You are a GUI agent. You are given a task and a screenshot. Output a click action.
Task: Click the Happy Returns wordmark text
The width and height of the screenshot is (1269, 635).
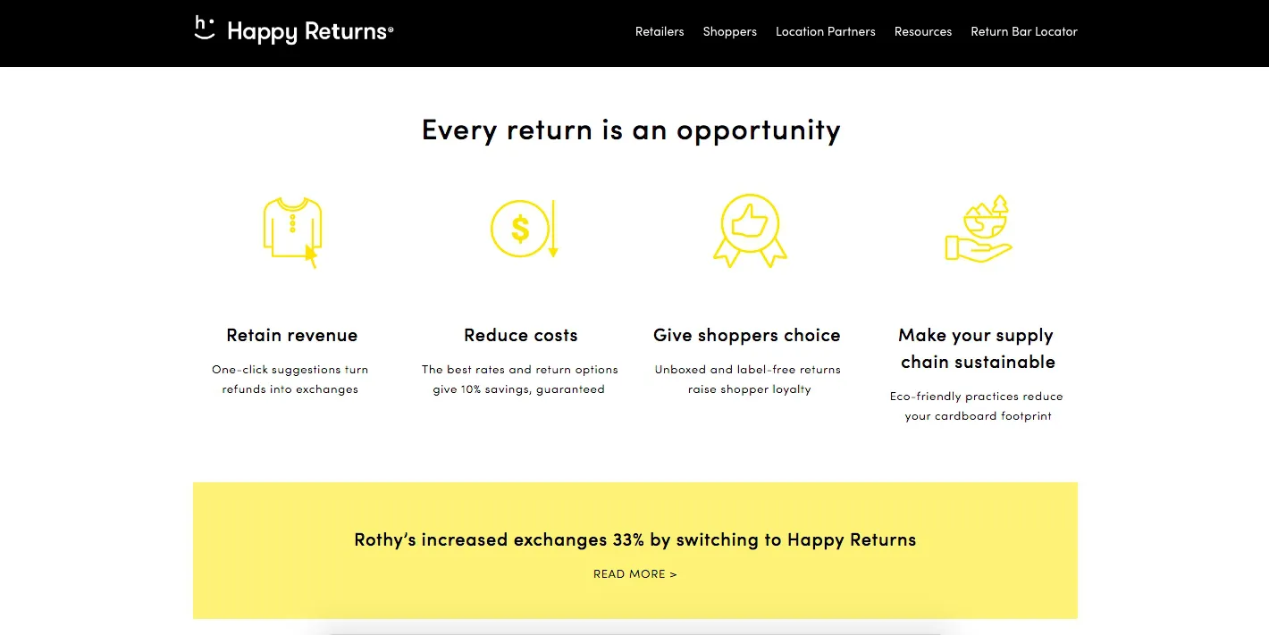[x=310, y=32]
